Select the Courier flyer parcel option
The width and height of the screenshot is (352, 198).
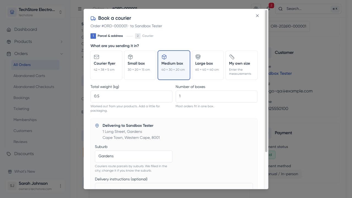[x=106, y=65]
